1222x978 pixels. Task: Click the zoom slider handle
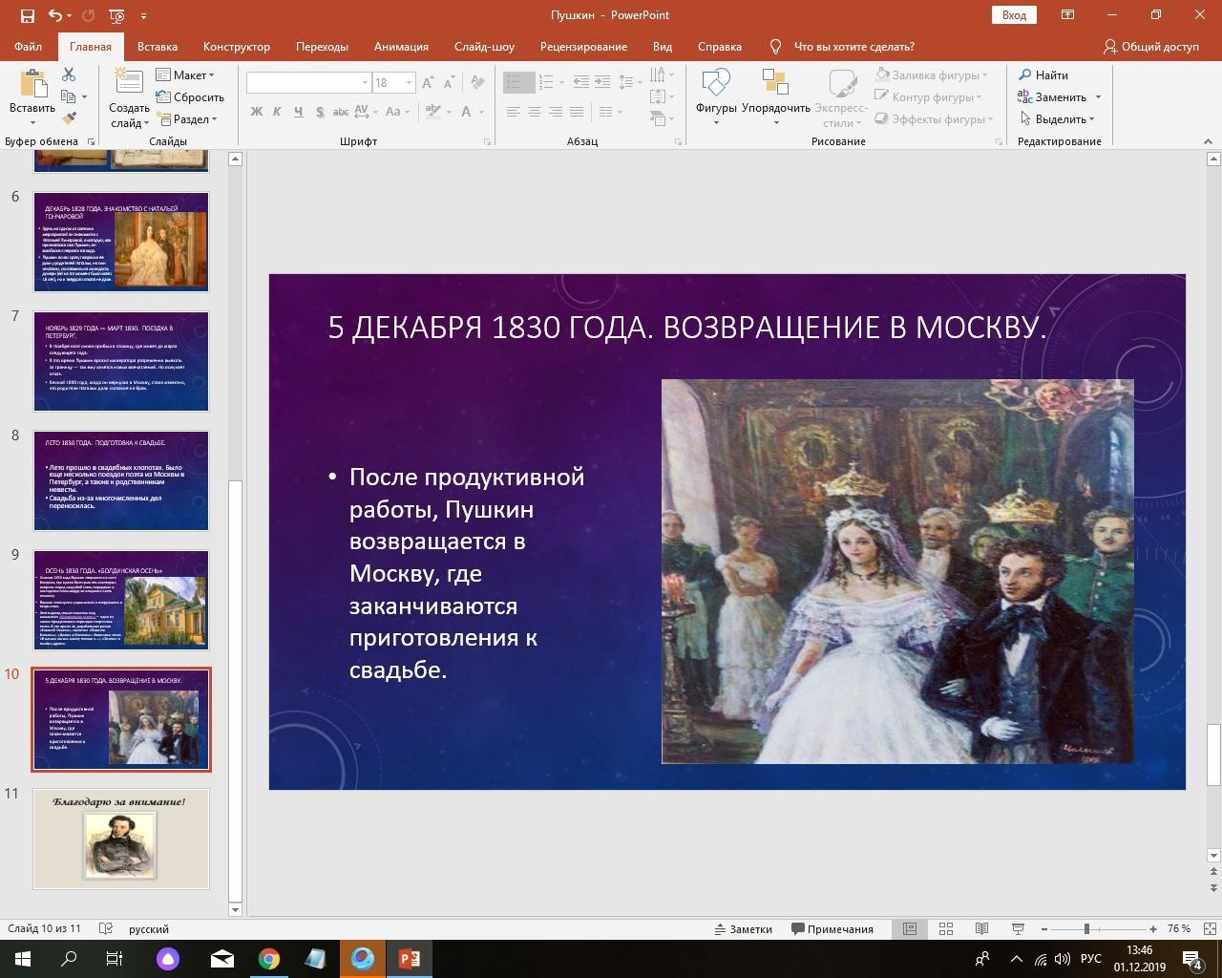point(1086,928)
